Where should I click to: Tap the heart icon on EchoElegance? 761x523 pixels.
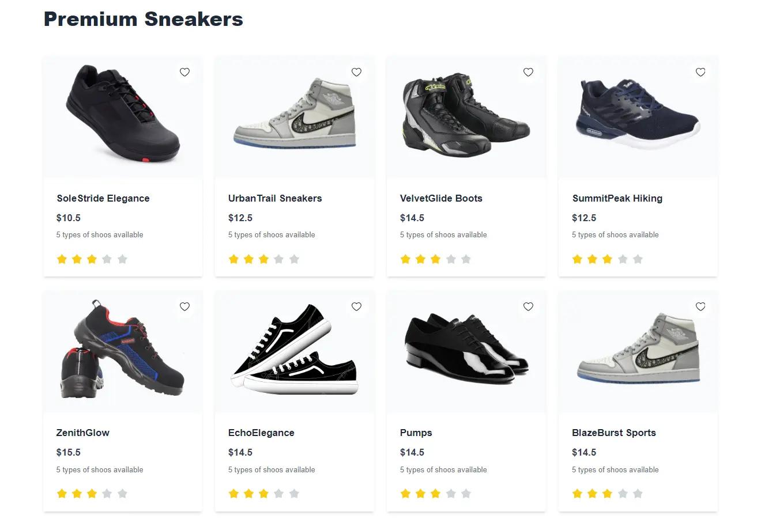click(x=356, y=306)
